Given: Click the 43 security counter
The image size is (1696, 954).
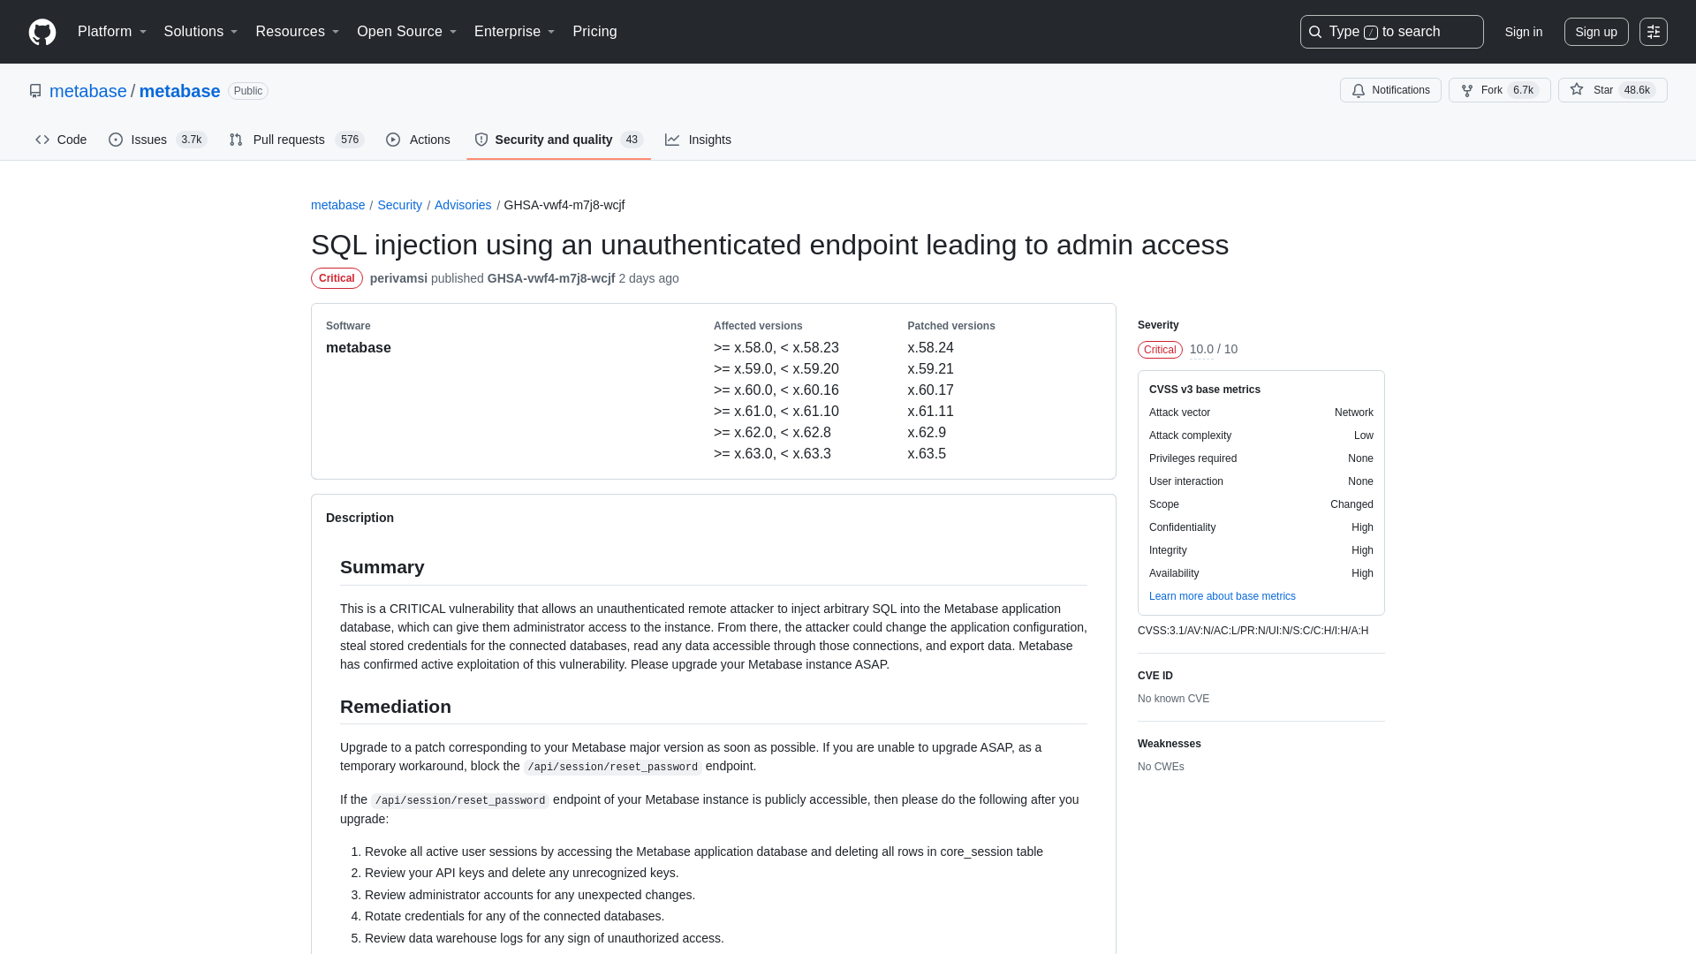Looking at the screenshot, I should [x=632, y=140].
